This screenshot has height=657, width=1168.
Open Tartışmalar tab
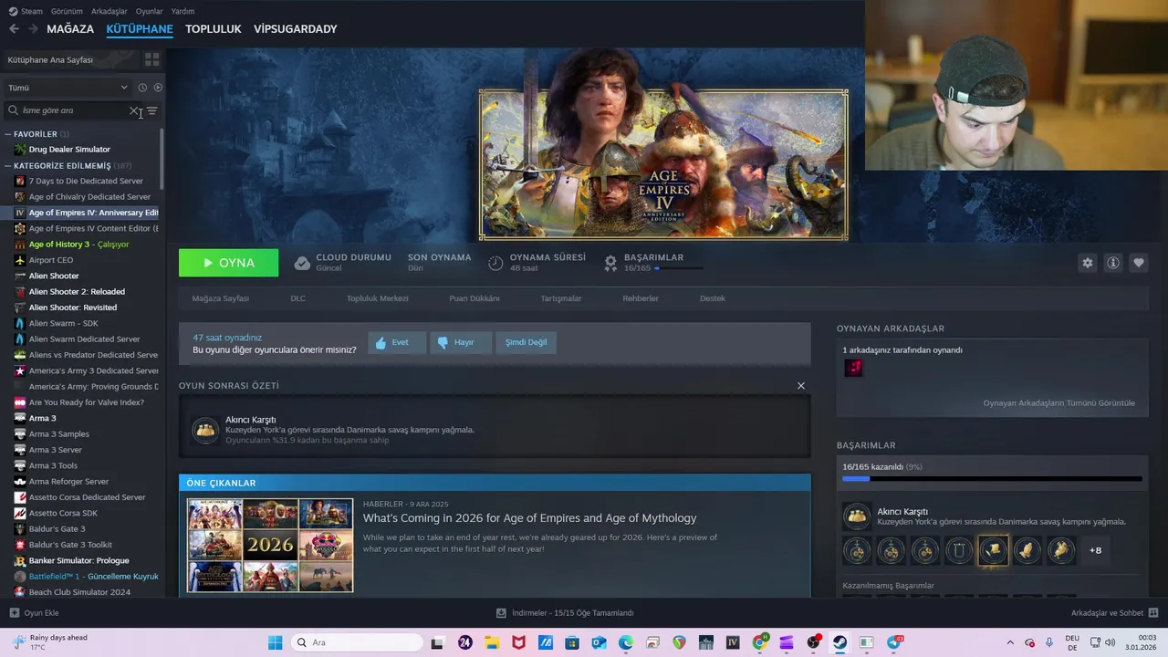tap(560, 298)
